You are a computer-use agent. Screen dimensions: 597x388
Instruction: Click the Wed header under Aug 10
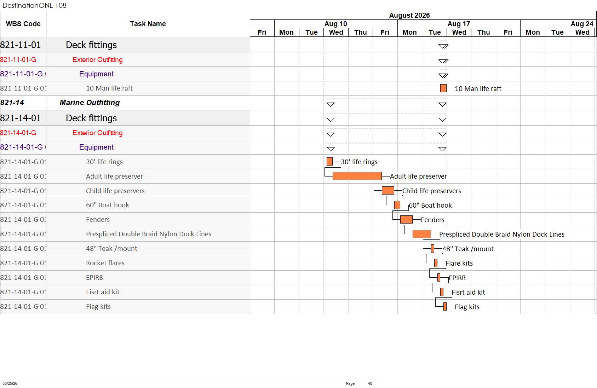[336, 32]
